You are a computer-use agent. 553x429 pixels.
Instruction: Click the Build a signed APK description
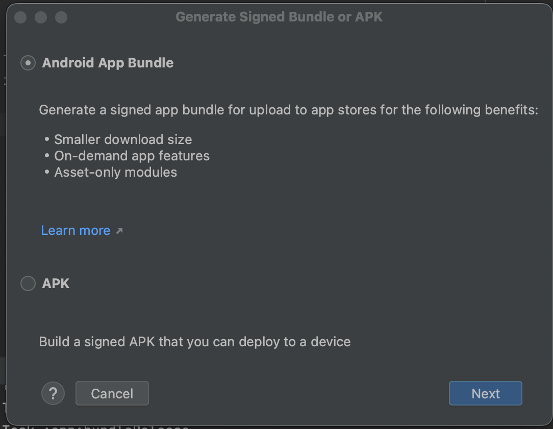click(194, 342)
